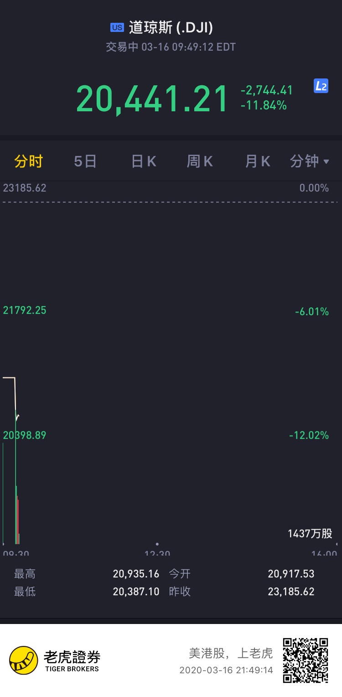Screen dimensions: 342x697
Task: Open the 月K monthly candlestick tab
Action: [x=258, y=161]
